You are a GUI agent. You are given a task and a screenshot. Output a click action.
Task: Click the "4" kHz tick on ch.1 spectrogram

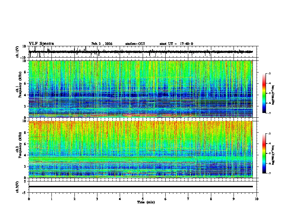[25, 95]
